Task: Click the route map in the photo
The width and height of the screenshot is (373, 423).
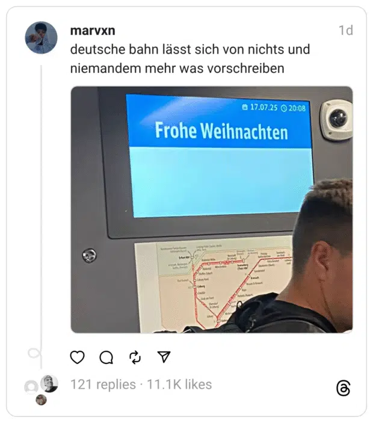Action: click(x=213, y=285)
